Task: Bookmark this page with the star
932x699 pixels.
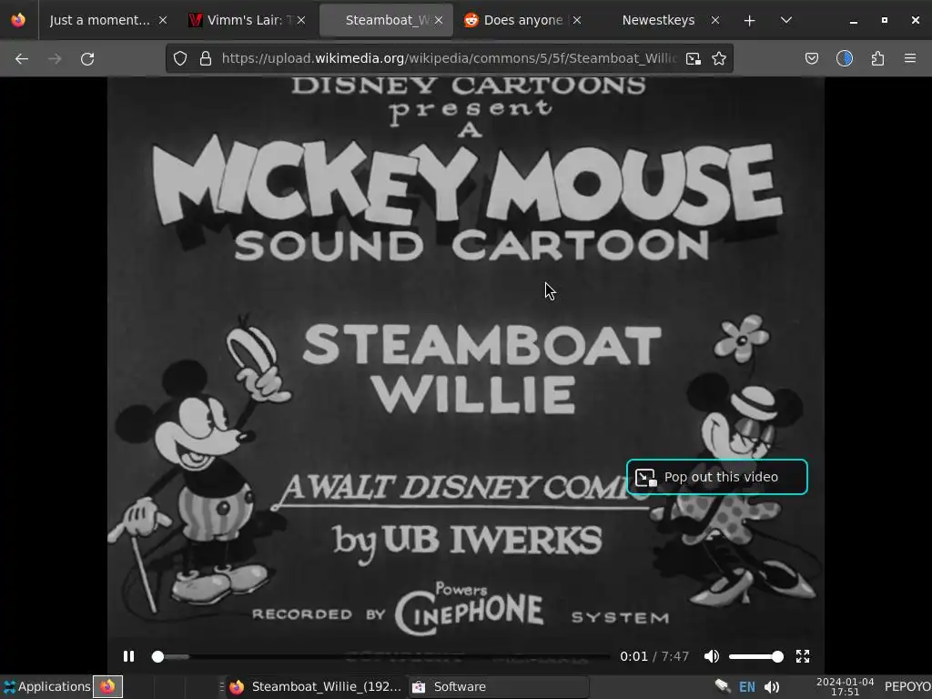Action: (719, 58)
